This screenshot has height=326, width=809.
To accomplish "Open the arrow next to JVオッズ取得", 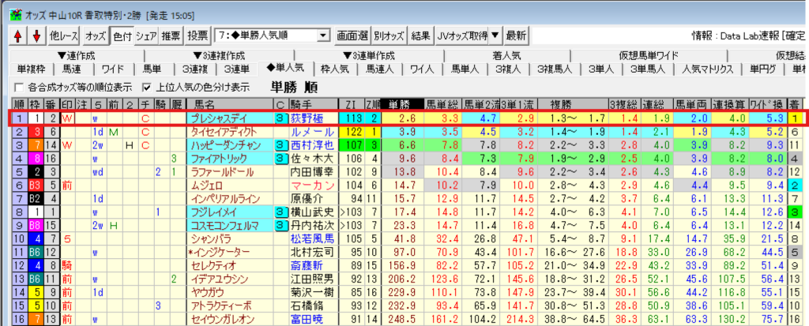I will point(494,36).
